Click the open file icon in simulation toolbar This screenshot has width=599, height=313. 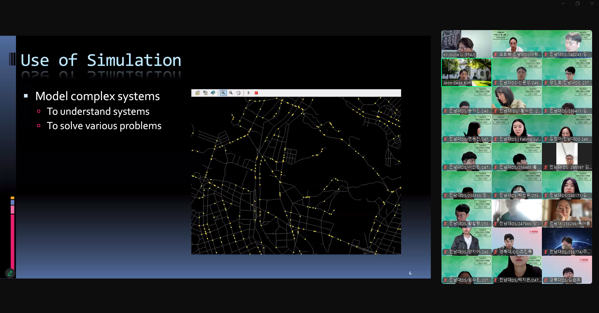pos(198,93)
